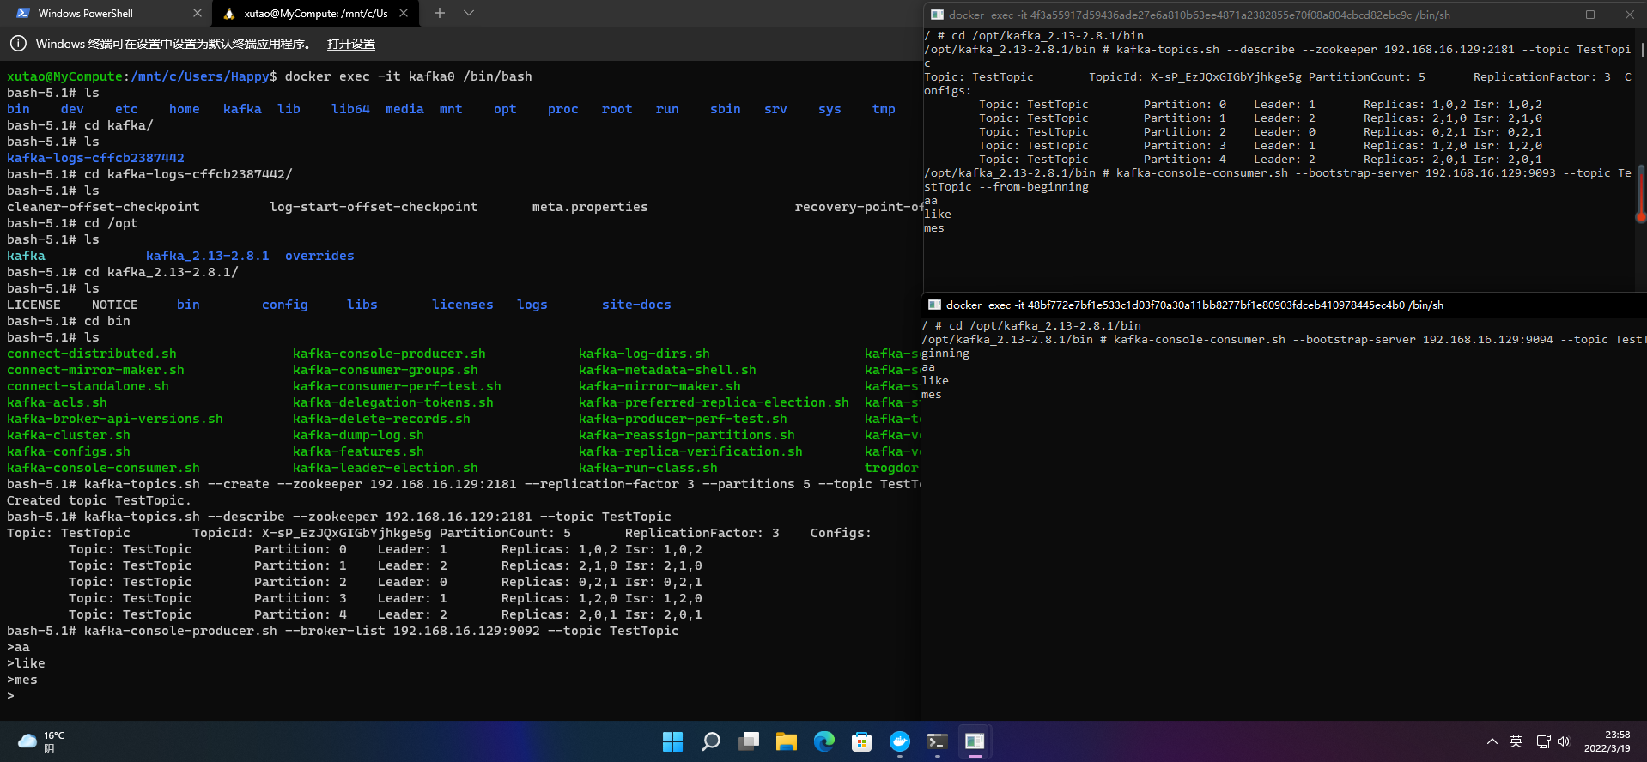Minimize the top docker exec window
The height and width of the screenshot is (762, 1647).
(x=1552, y=15)
